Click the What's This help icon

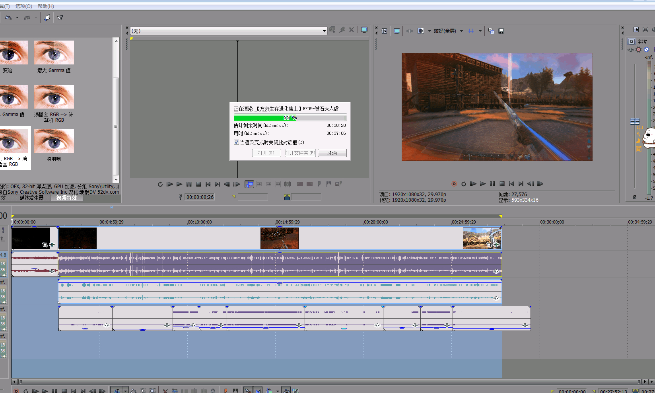[60, 18]
